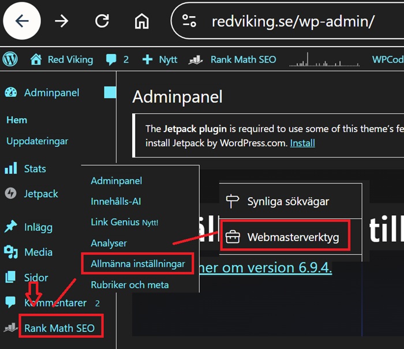
Task: Open Uppdateringar under Adminpanel
Action: [x=37, y=141]
